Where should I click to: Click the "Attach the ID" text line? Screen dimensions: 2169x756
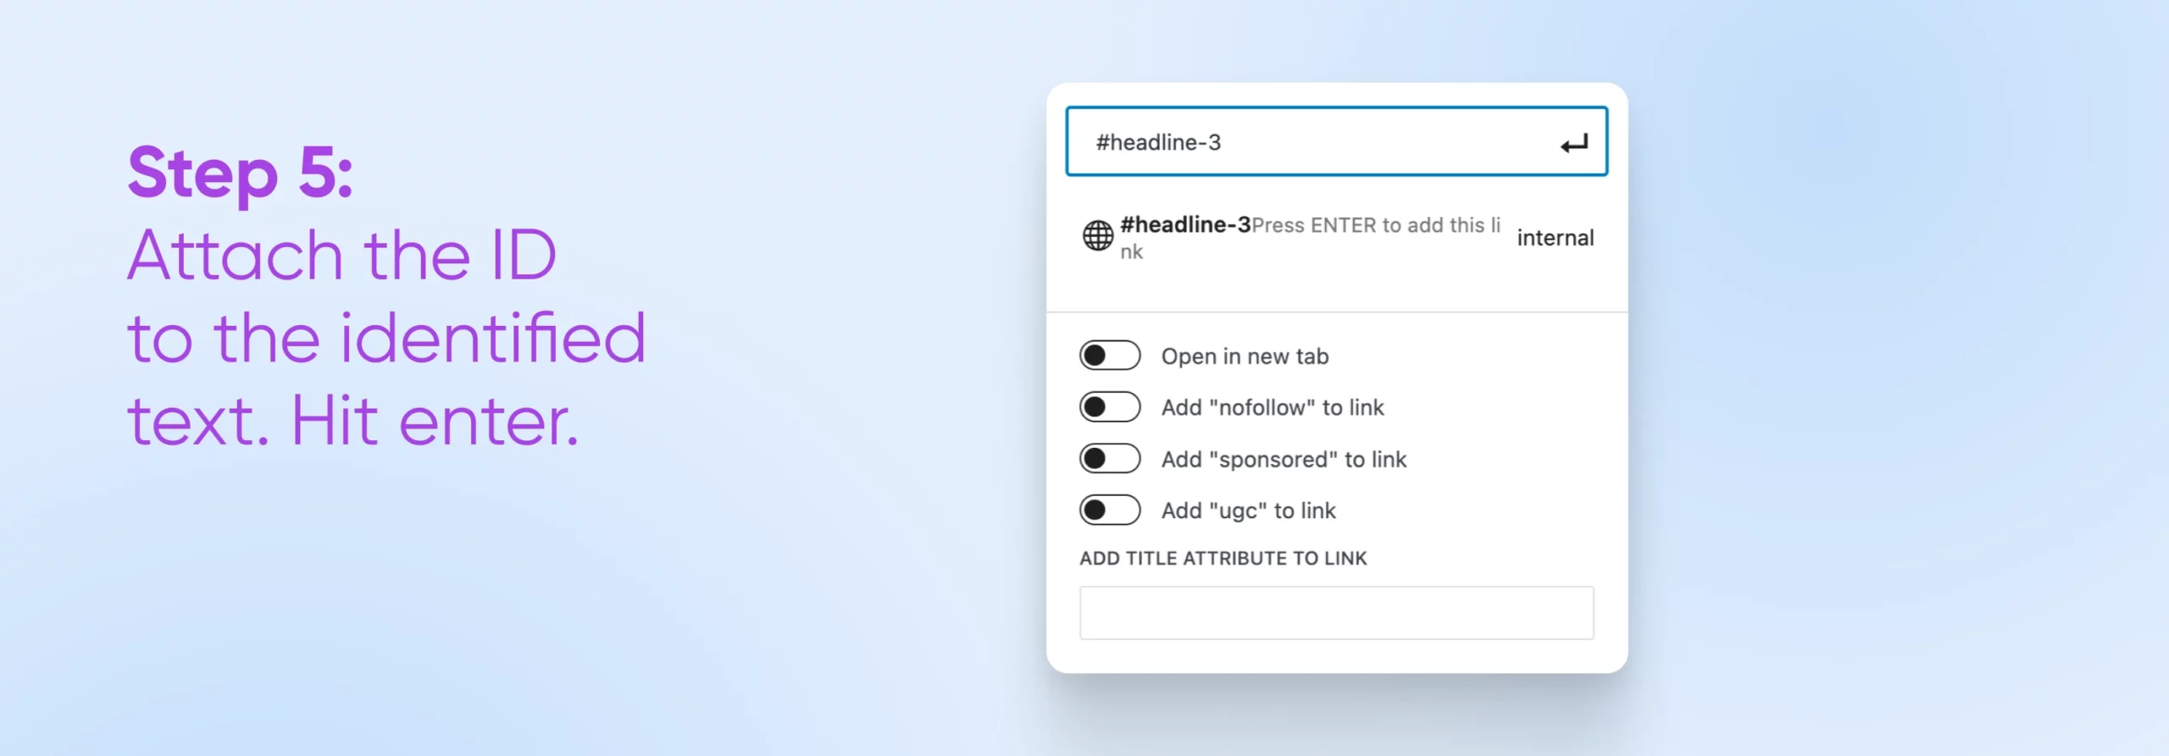341,256
